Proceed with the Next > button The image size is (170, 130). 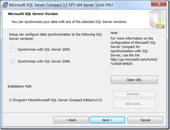coord(107,120)
